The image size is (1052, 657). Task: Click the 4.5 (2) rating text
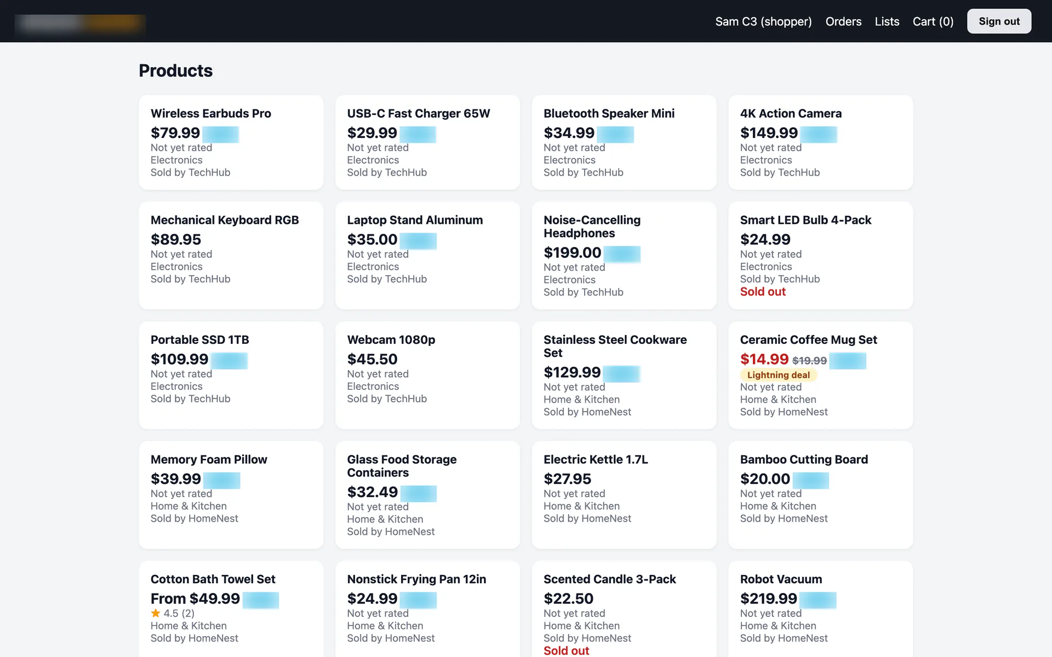click(179, 613)
